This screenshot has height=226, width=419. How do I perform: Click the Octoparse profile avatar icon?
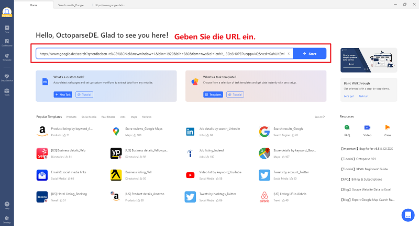pos(7,12)
